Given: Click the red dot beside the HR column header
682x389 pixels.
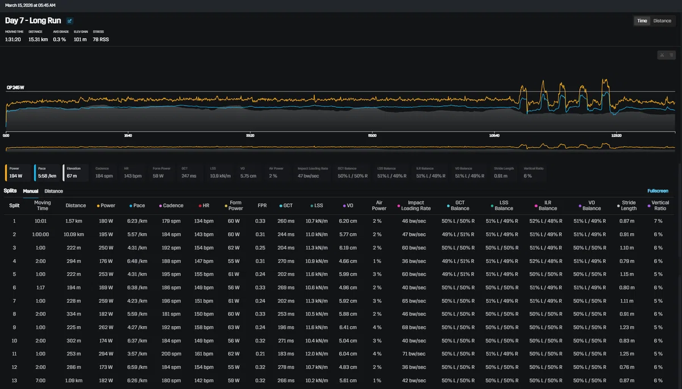Looking at the screenshot, I should click(x=201, y=206).
